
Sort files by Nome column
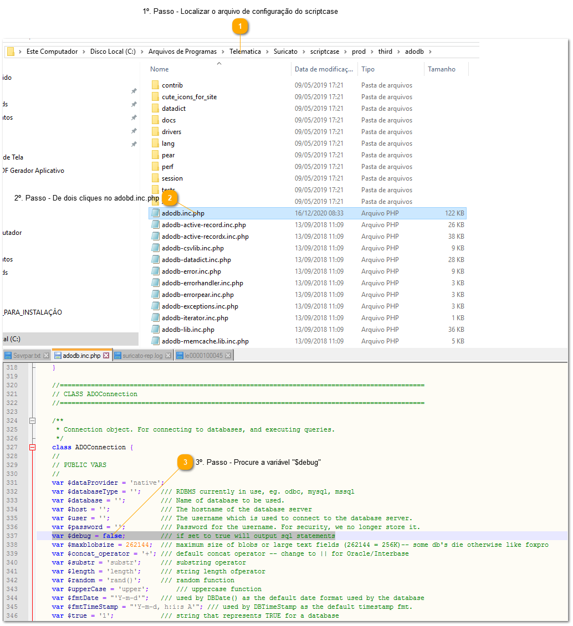(160, 69)
